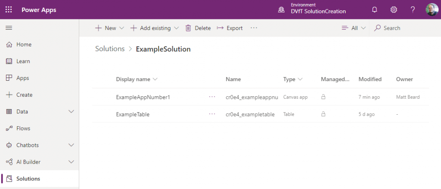Click the lock icon for ExampleTable

[323, 114]
